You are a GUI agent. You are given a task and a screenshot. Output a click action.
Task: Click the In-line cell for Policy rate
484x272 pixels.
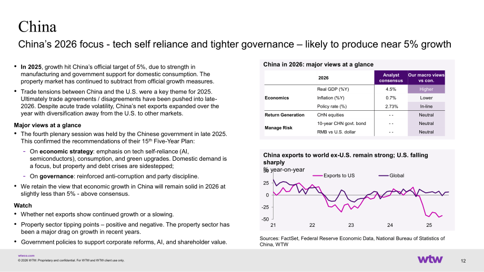click(426, 106)
